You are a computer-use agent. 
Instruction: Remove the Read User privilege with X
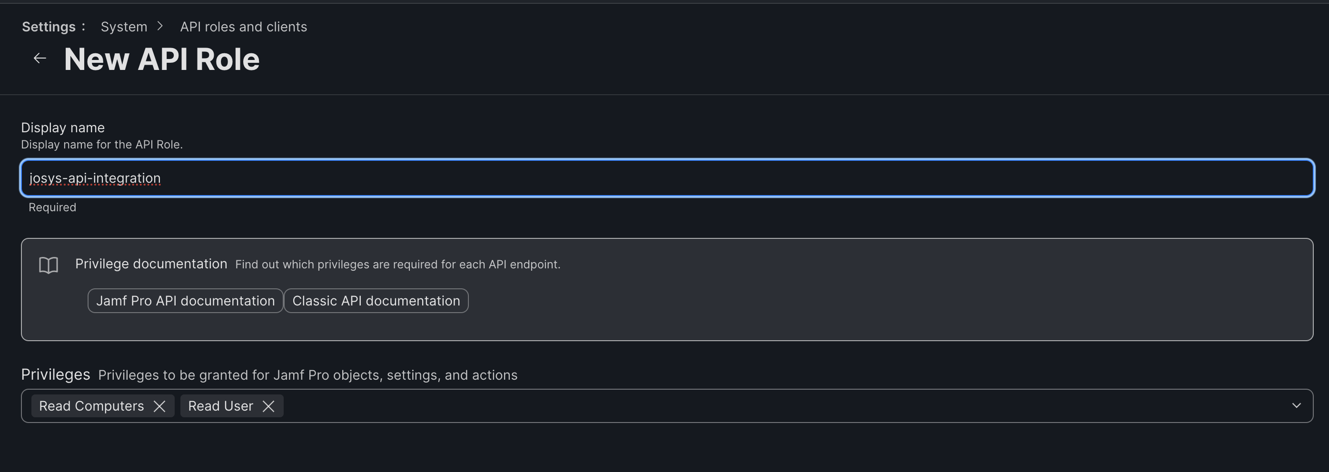(268, 406)
